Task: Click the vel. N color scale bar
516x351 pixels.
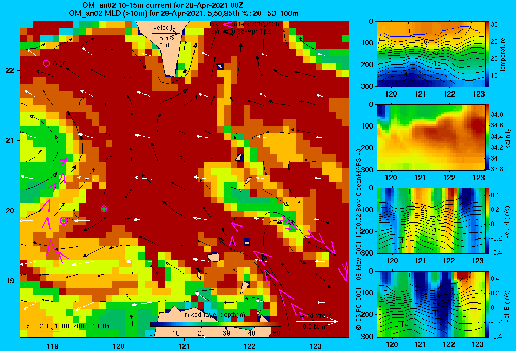Action: click(x=487, y=220)
